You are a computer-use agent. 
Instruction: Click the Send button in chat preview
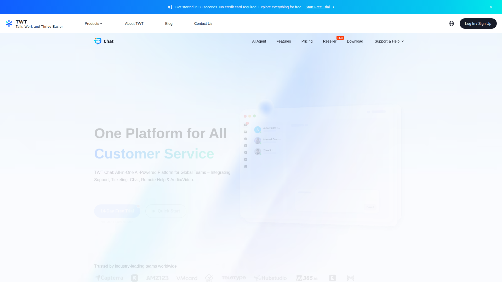pos(370,207)
